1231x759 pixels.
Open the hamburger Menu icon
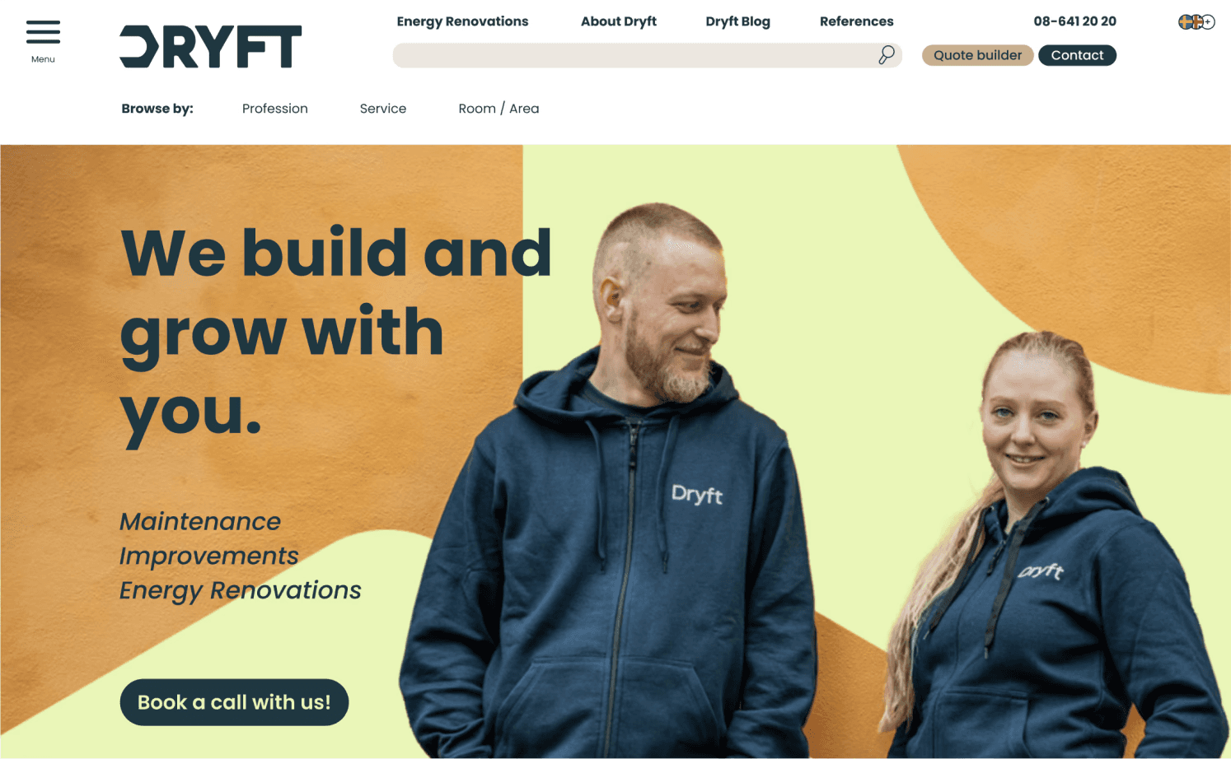[43, 32]
